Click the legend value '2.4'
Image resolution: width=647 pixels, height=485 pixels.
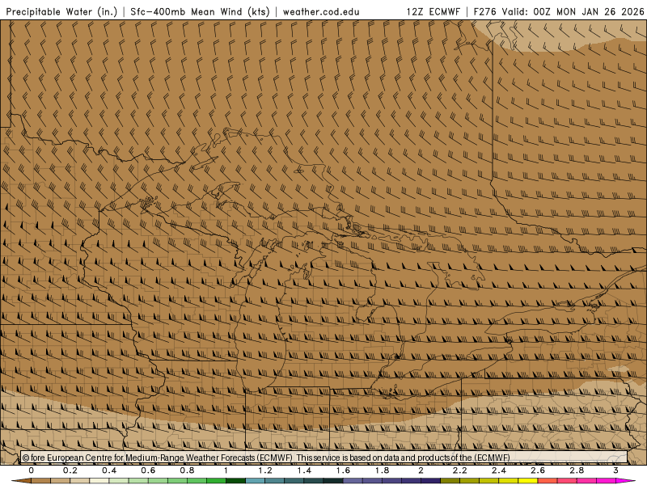[499, 470]
